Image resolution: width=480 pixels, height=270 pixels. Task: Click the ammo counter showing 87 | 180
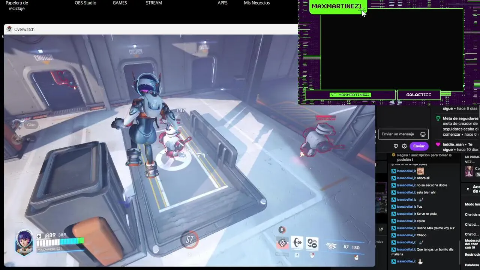[351, 247]
